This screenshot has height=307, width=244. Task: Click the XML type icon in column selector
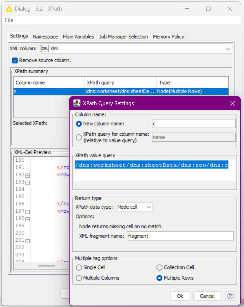tap(45, 48)
